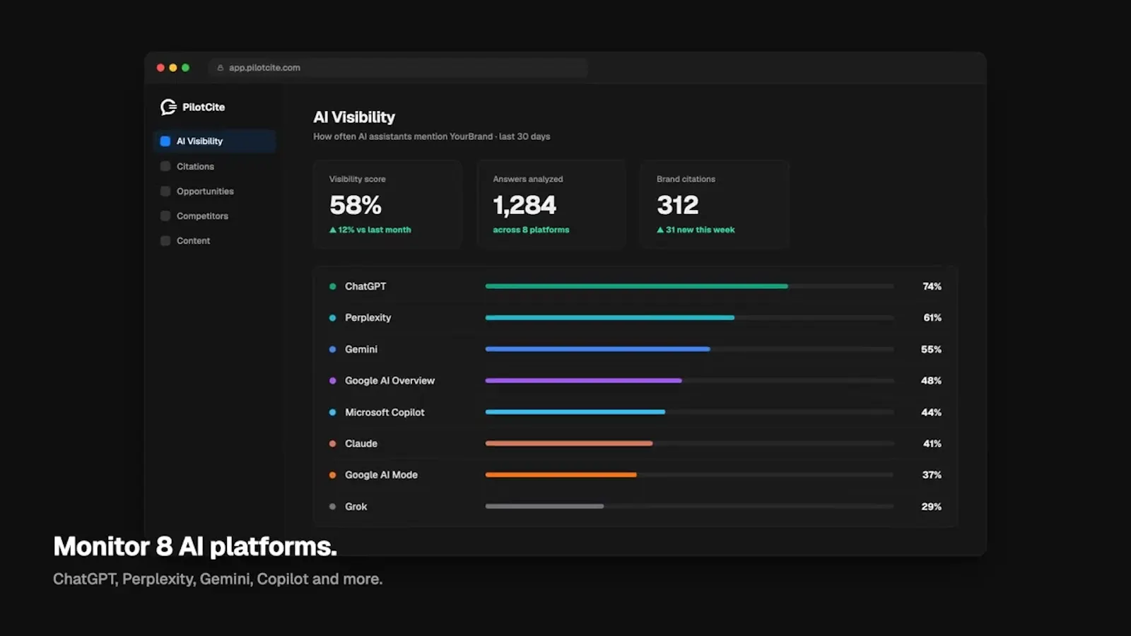Click the 58% visibility score figure
The width and height of the screenshot is (1131, 636).
[x=356, y=205]
